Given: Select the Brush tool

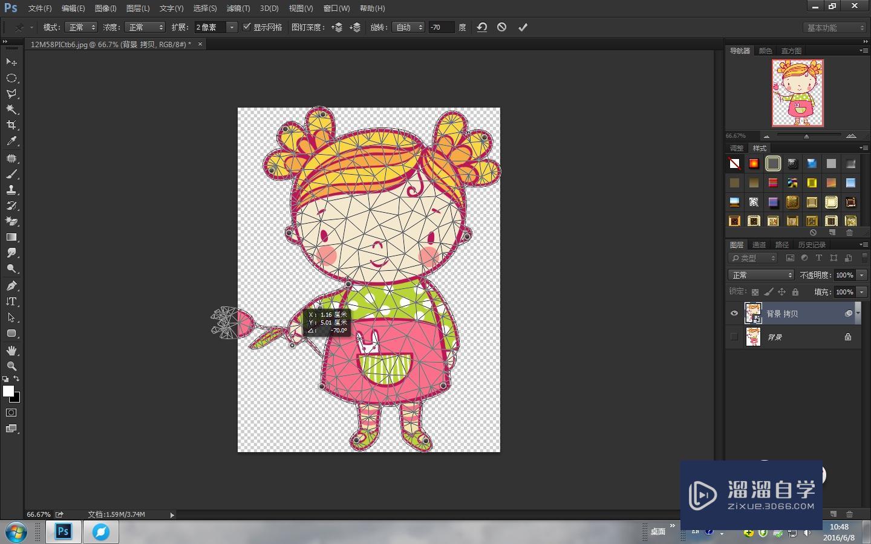Looking at the screenshot, I should [x=11, y=174].
